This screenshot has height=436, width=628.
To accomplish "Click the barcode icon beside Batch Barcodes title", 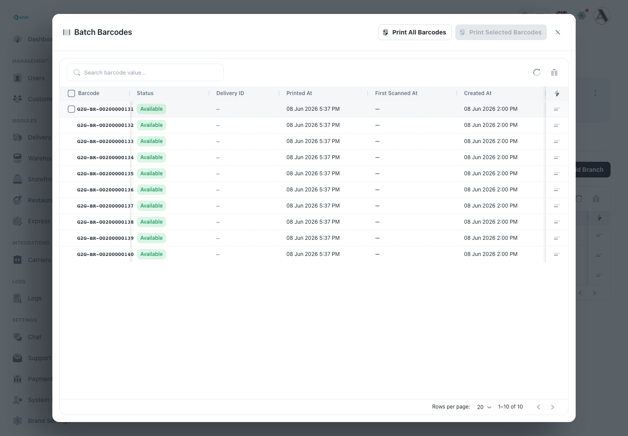I will (x=67, y=32).
